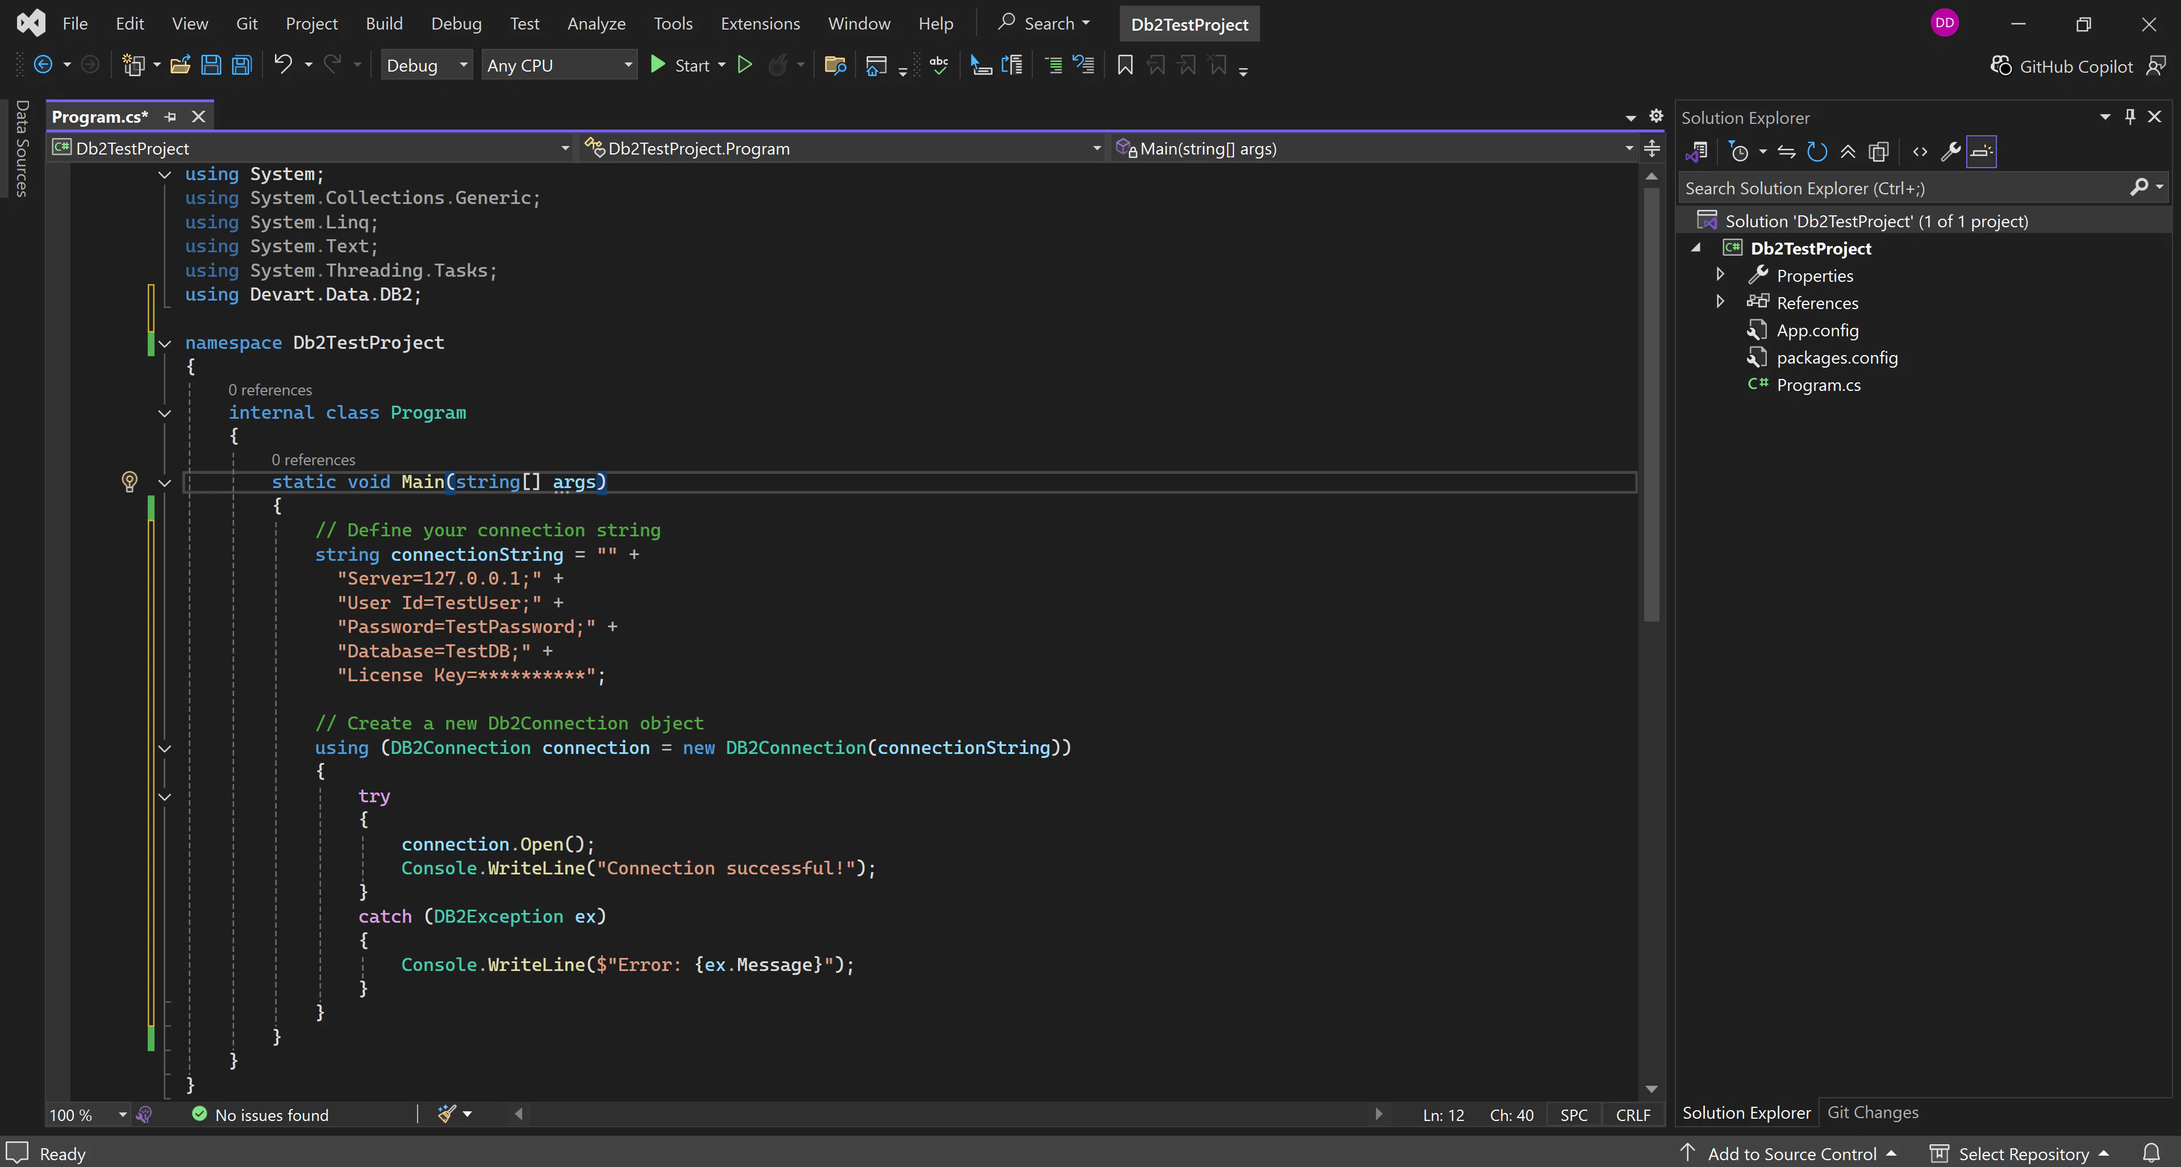Collapse the namespace Db2TestProject code block

coord(165,343)
